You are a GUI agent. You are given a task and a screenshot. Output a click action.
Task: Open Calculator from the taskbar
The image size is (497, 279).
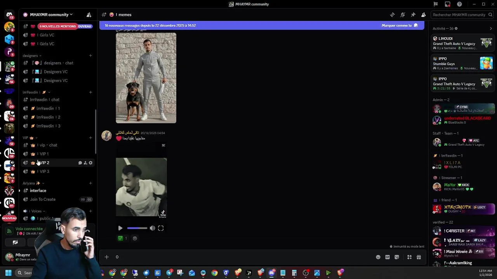click(294, 273)
